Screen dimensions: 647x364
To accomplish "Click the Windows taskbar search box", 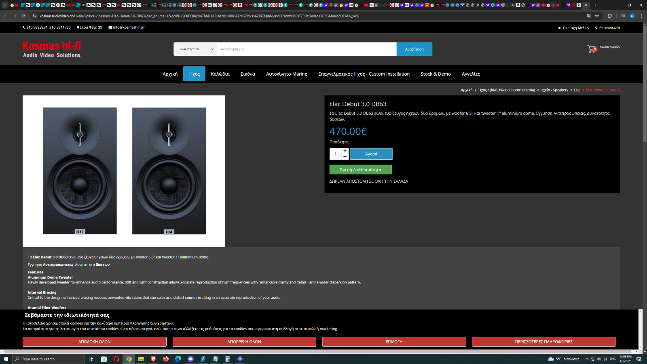I will pos(48,359).
